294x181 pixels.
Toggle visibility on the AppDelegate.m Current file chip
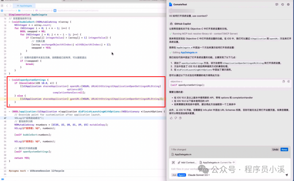click(x=234, y=162)
